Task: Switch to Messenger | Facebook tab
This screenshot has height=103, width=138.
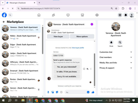Action: [21, 3]
